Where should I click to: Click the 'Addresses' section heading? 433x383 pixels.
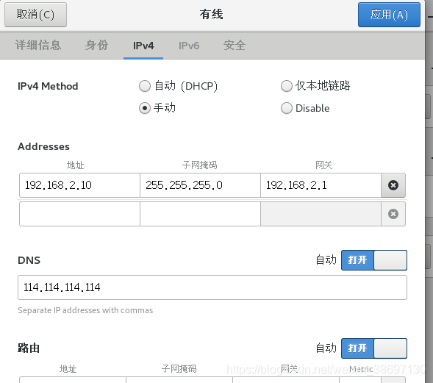43,146
